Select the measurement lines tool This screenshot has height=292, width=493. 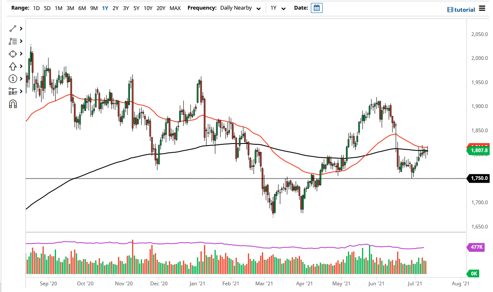(13, 91)
